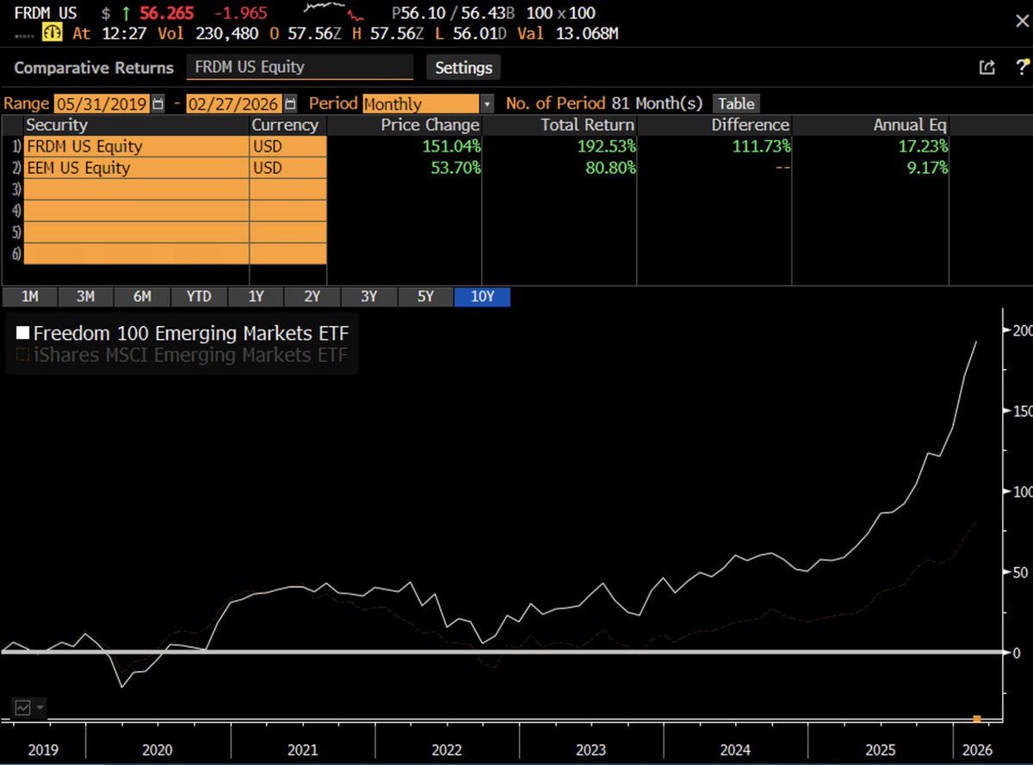The image size is (1033, 765).
Task: Select the 10Y range tab
Action: point(482,297)
